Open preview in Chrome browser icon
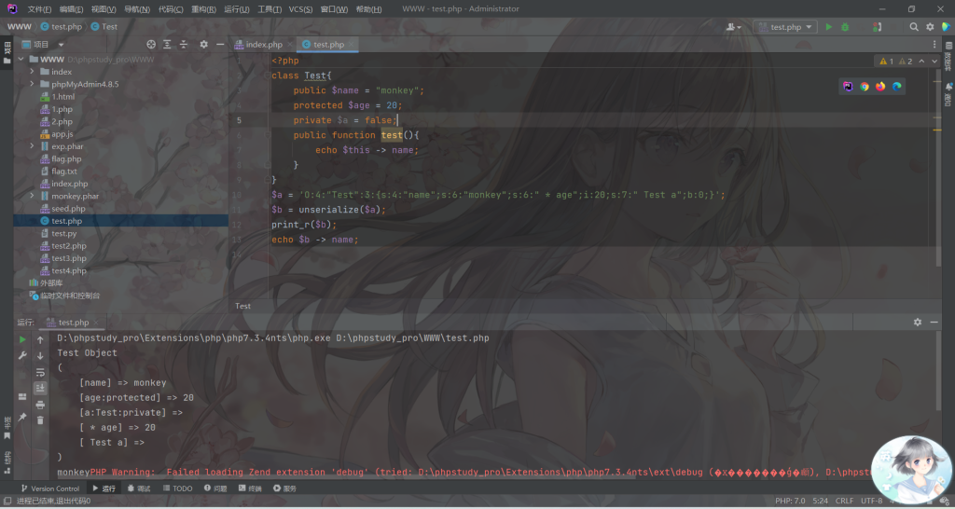Image resolution: width=955 pixels, height=509 pixels. [865, 87]
